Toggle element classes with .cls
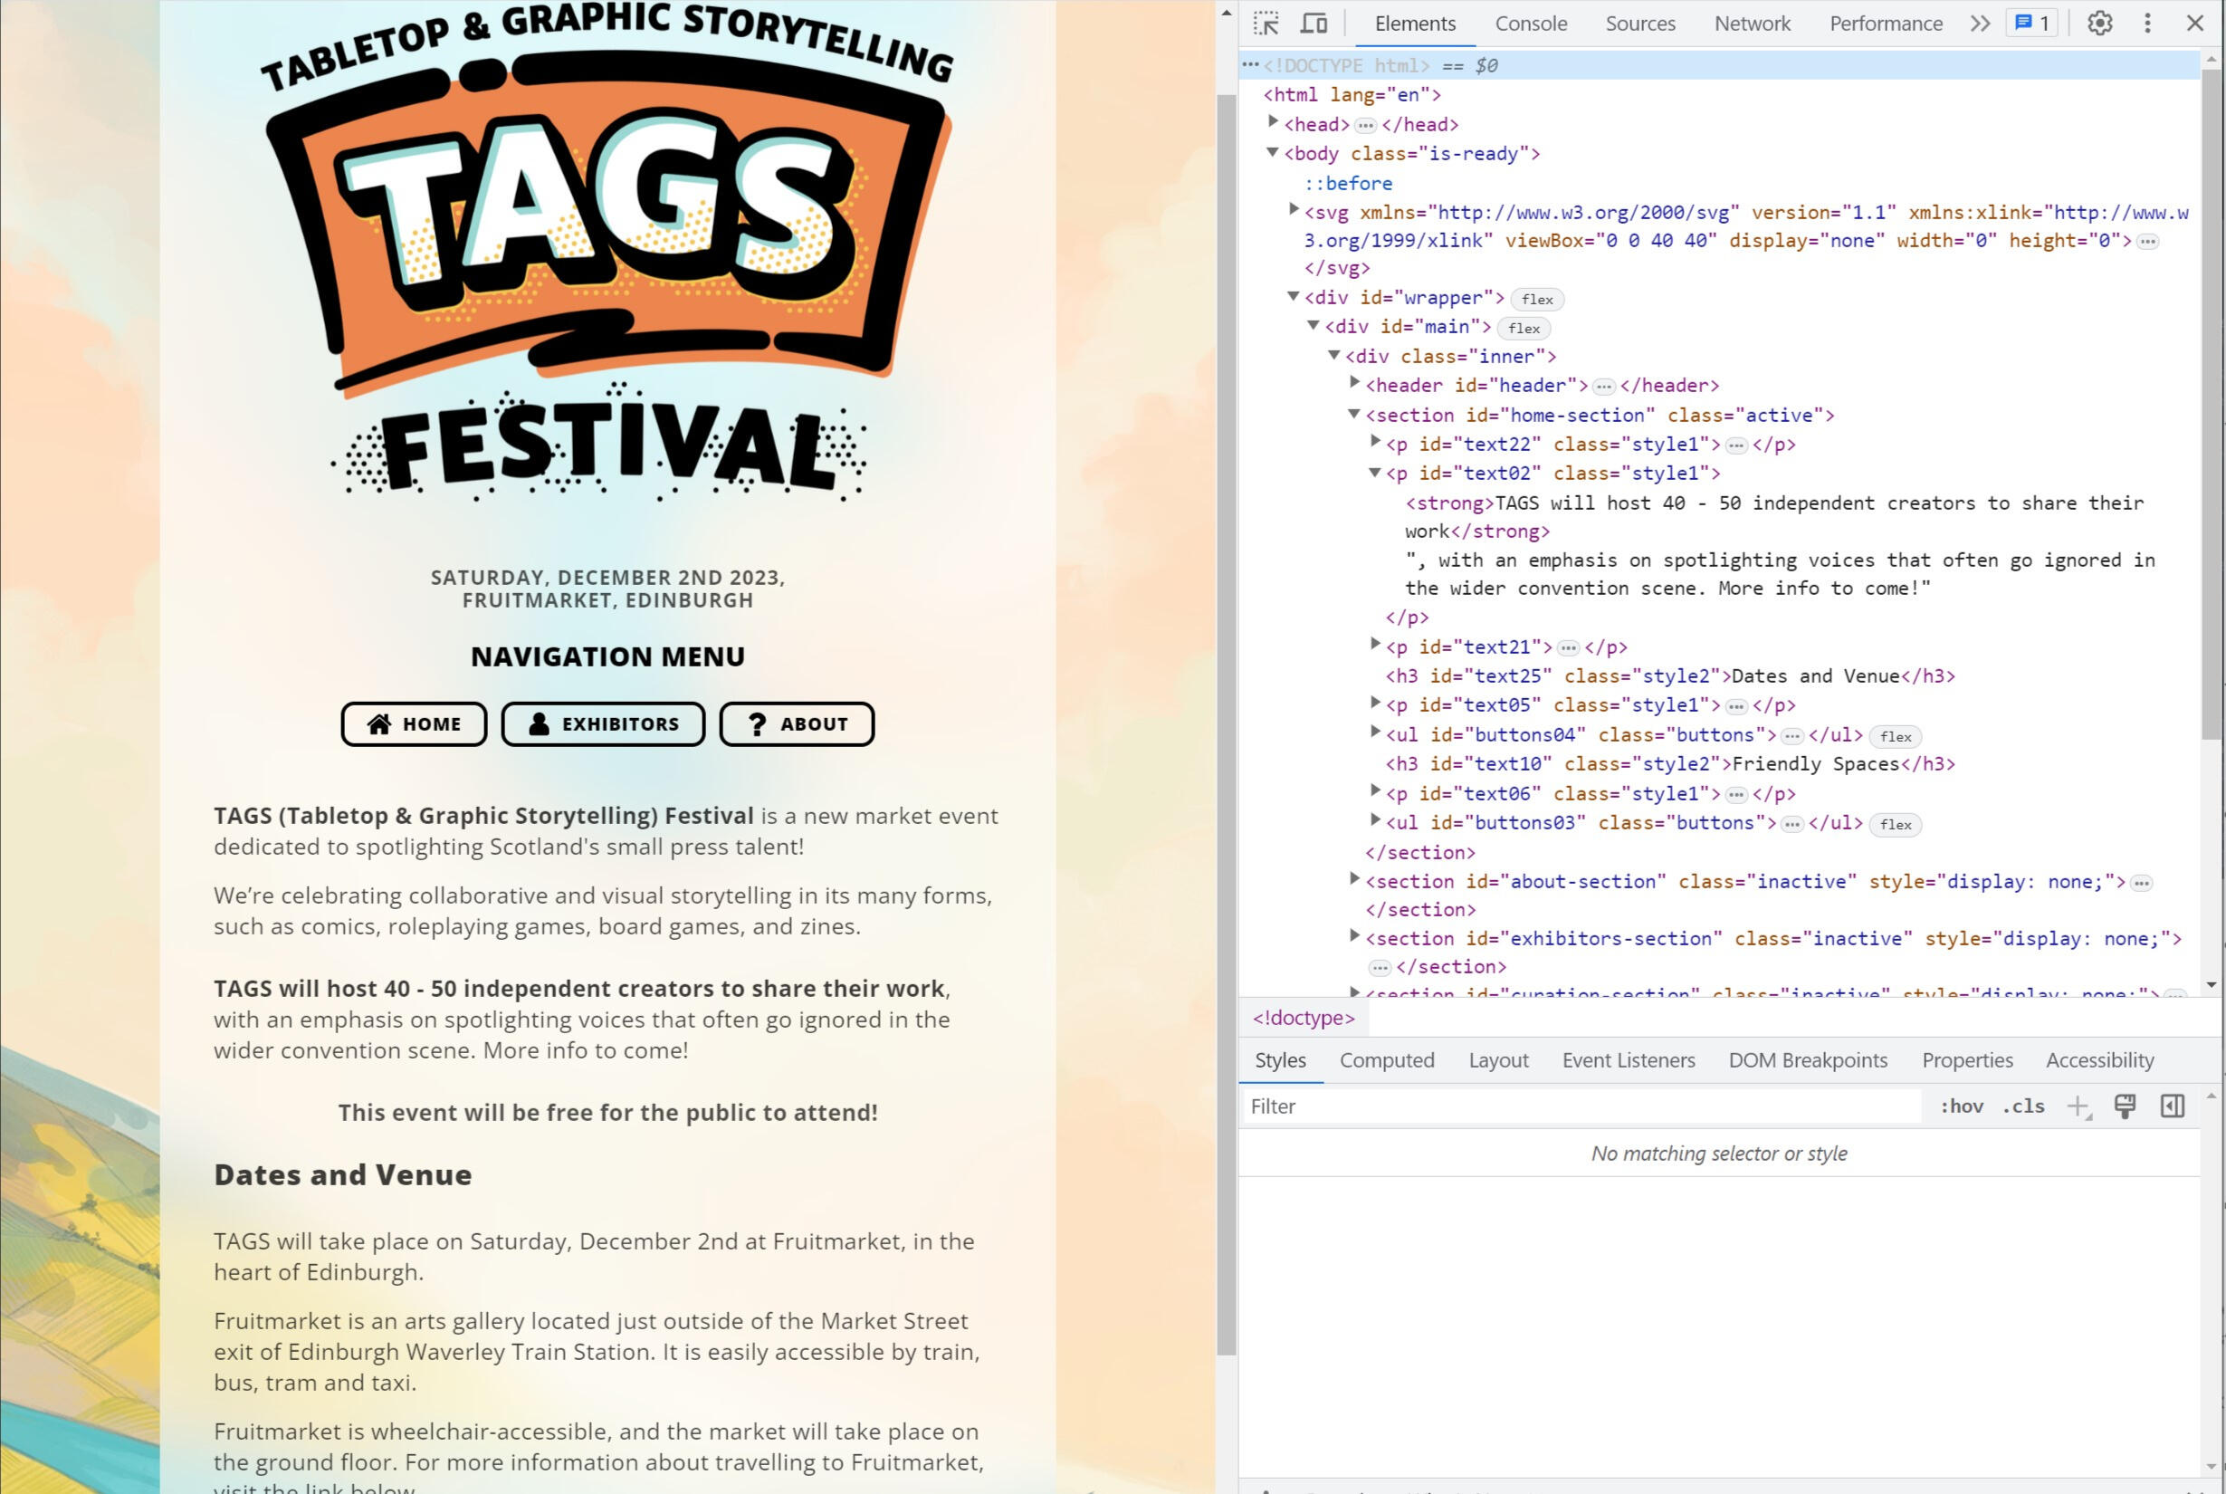This screenshot has height=1494, width=2226. 2023,1106
